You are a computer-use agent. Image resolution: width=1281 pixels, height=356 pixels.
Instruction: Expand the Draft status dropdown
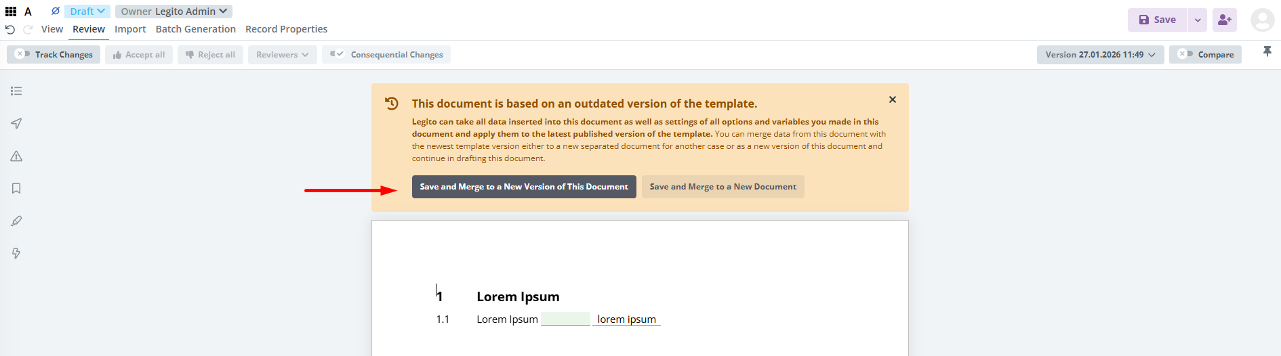coord(87,12)
